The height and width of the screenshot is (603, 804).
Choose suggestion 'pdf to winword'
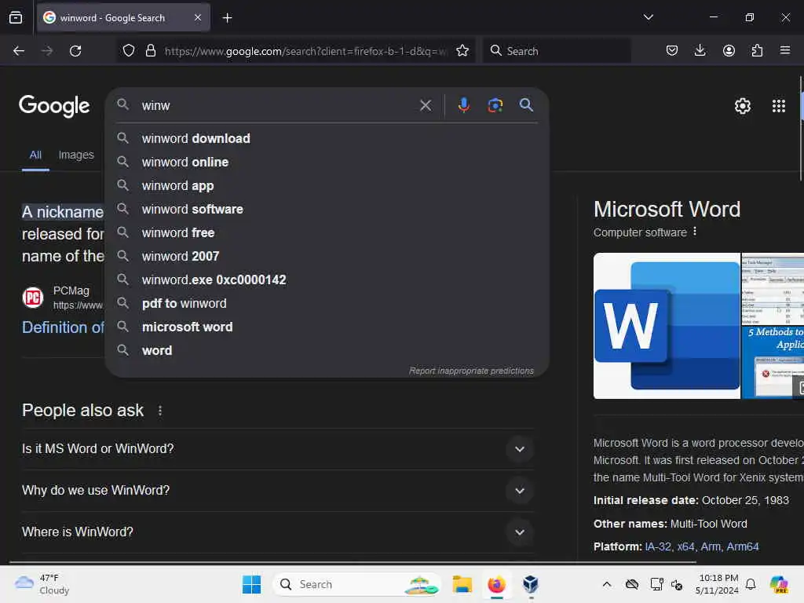(x=327, y=304)
